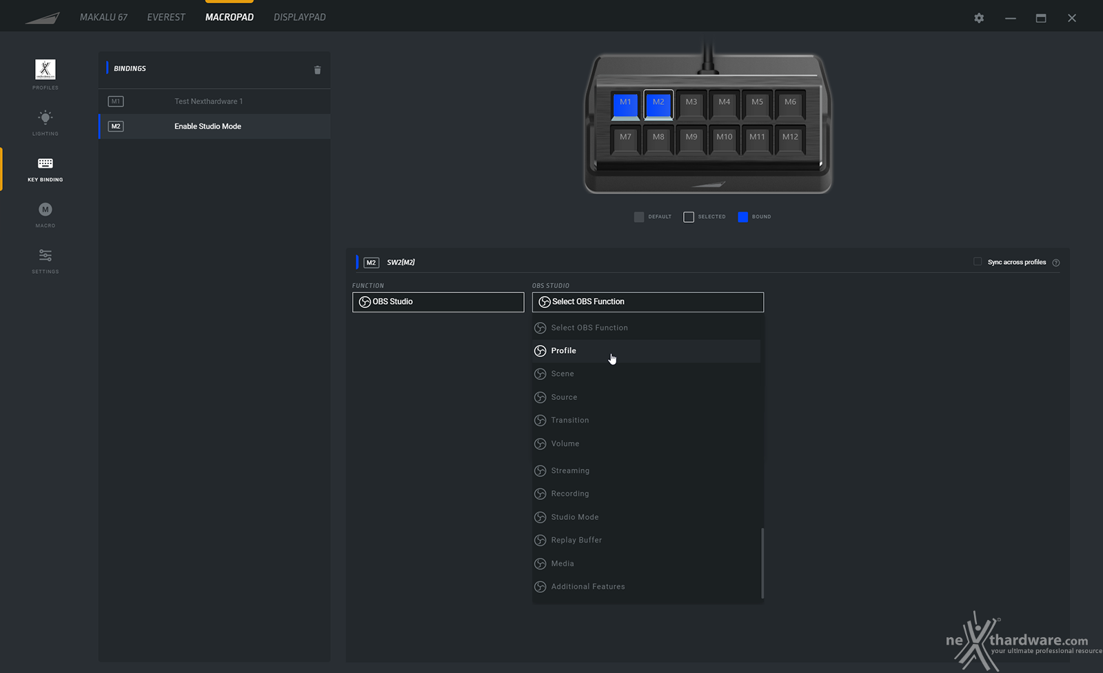Switch to the Everest device tab
The image size is (1103, 673).
(x=166, y=17)
